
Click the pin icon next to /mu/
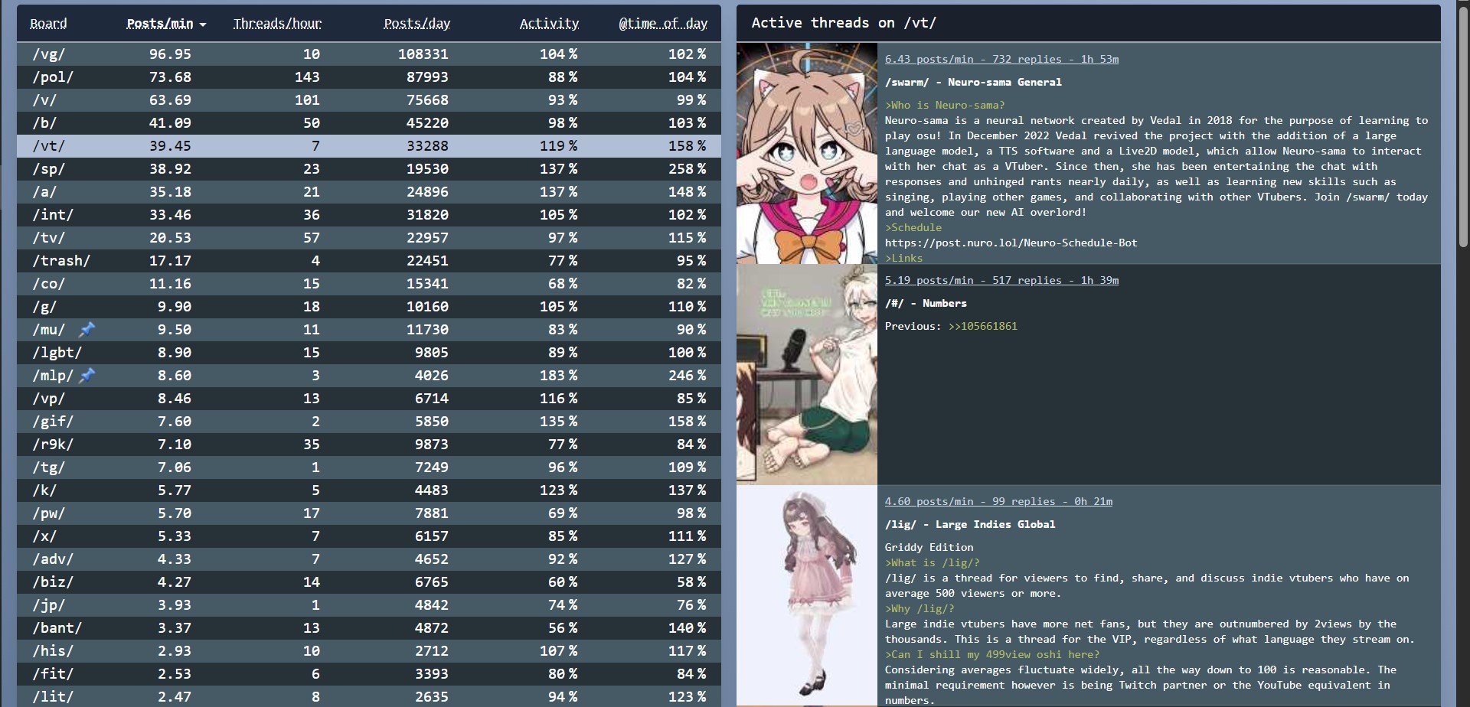pos(87,330)
